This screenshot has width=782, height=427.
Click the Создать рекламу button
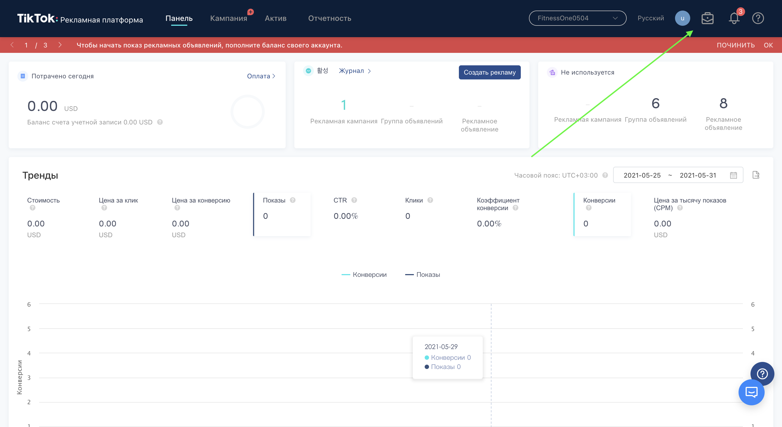489,72
